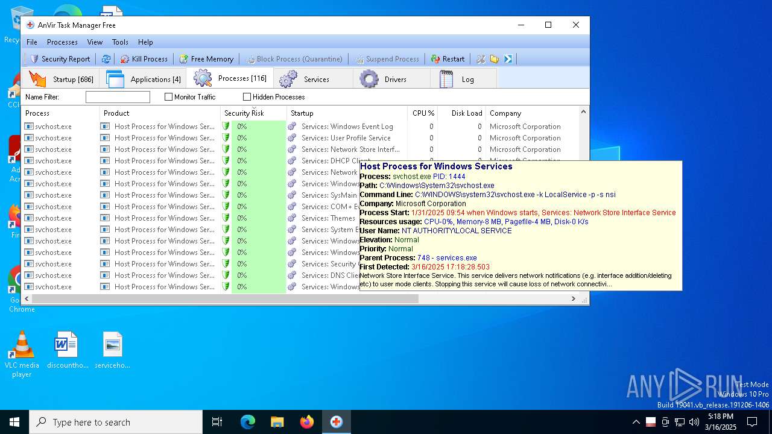Viewport: 772px width, 434px height.
Task: Click the 0% security risk bar of DNS Client row
Action: click(x=259, y=275)
